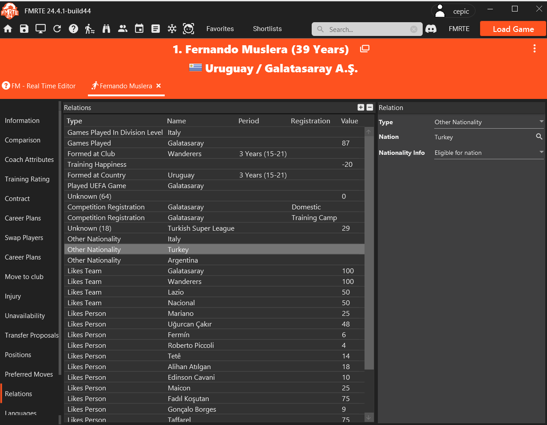Sort relations by the Type column header
The image size is (547, 425).
tap(75, 121)
